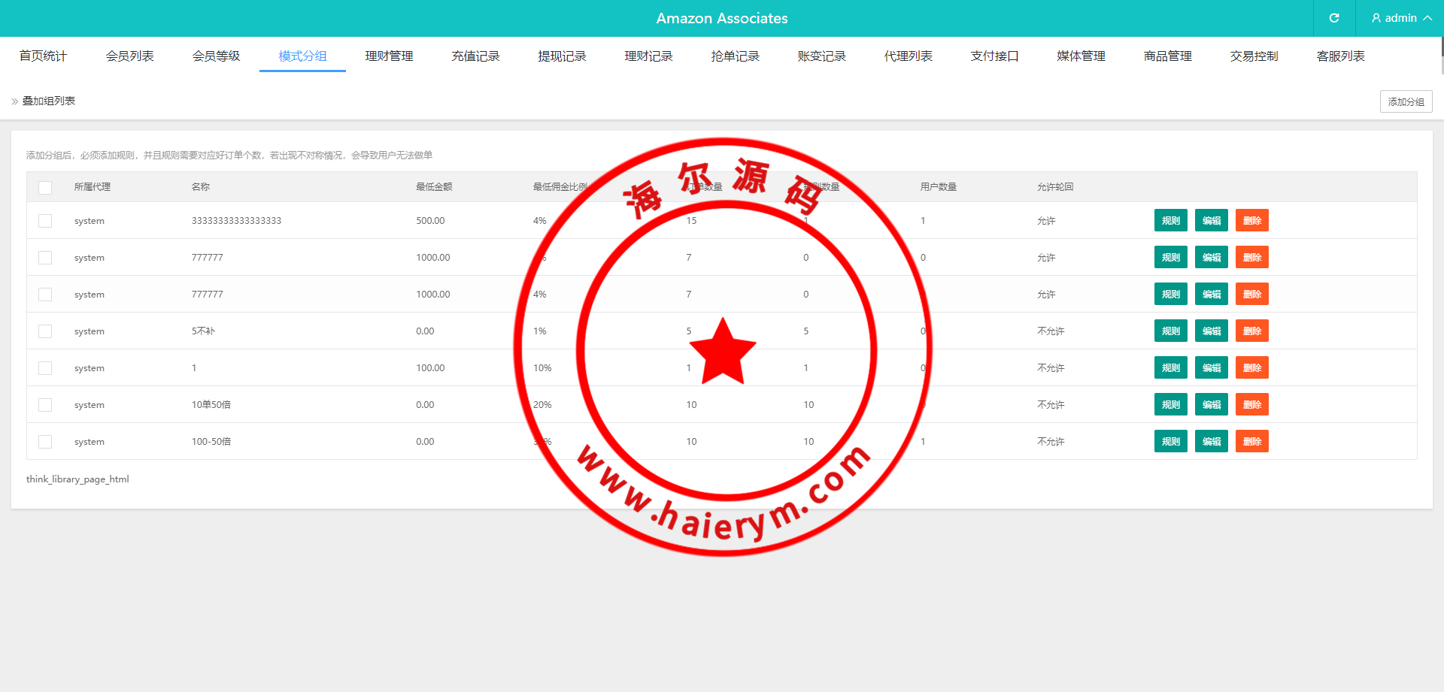Delete the 100-50倍 group with 删除
Image resolution: width=1444 pixels, height=692 pixels.
1251,442
